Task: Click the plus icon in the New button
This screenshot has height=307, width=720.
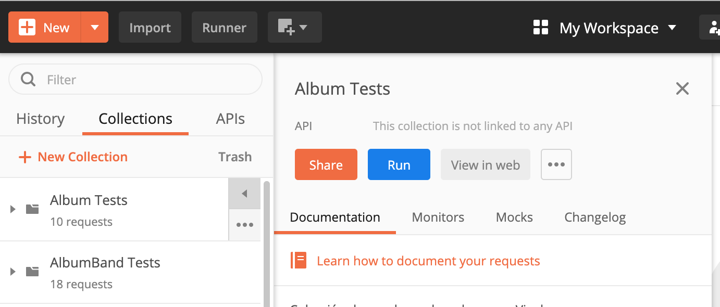Action: [27, 27]
